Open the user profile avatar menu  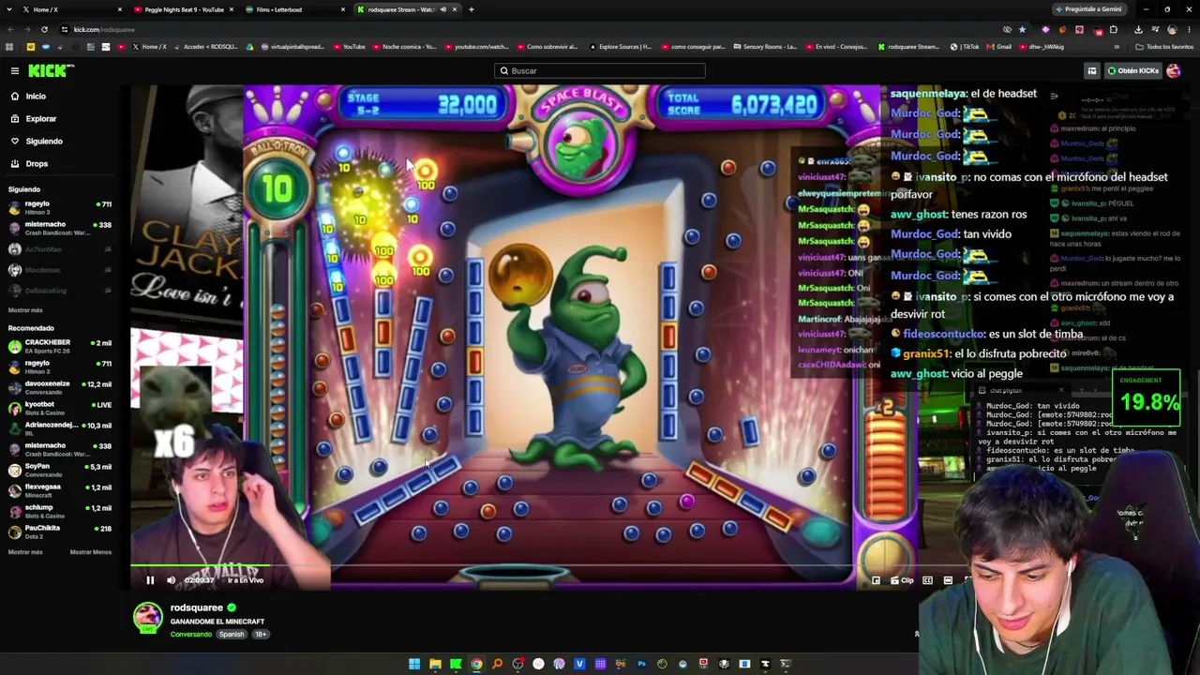(x=1174, y=71)
